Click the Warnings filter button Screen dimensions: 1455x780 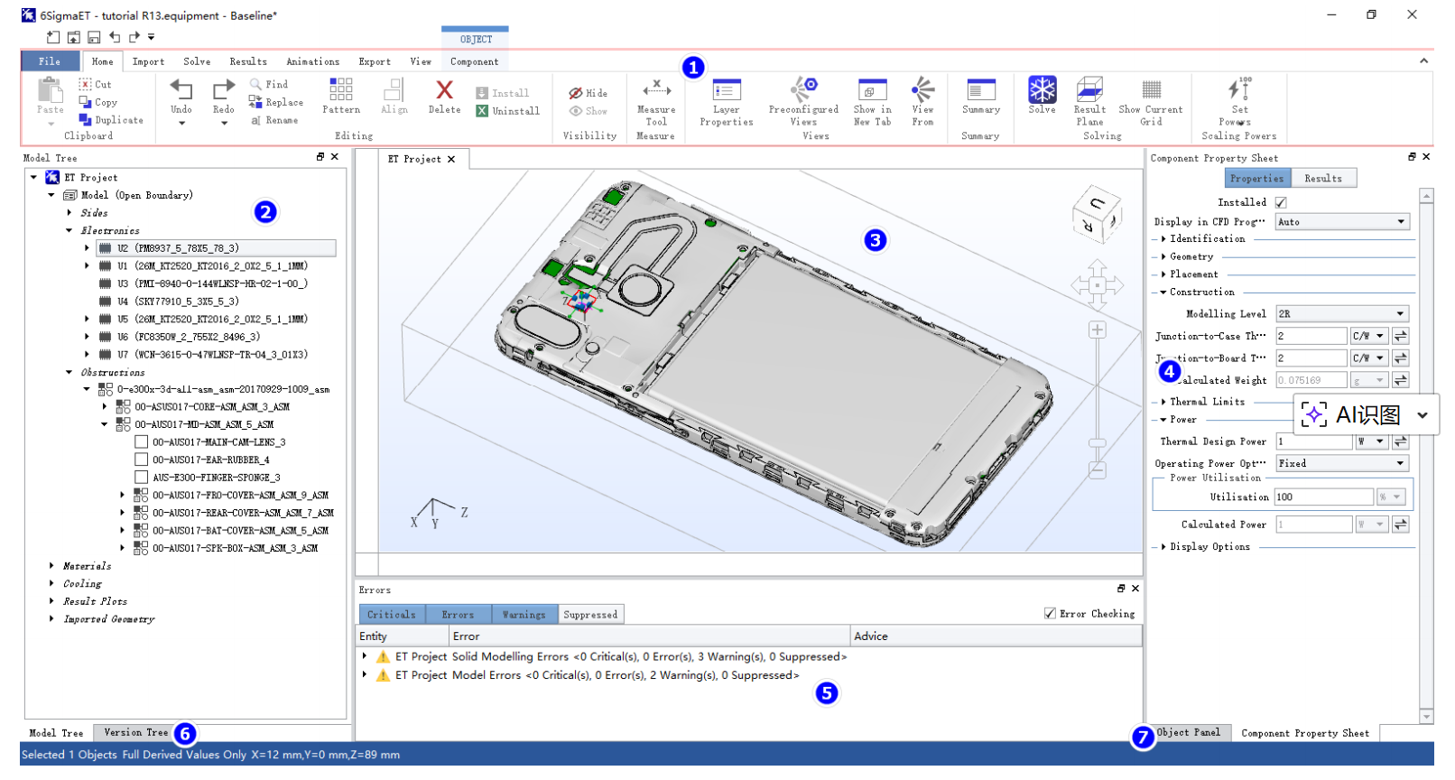524,615
